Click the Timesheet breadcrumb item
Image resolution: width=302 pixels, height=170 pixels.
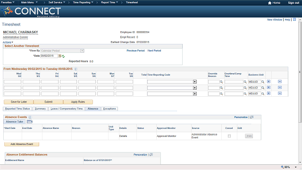click(132, 2)
